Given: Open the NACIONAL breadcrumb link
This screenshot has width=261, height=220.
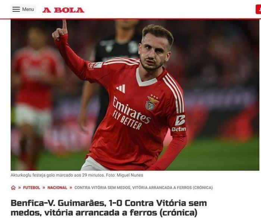Looking at the screenshot, I should point(57,188).
